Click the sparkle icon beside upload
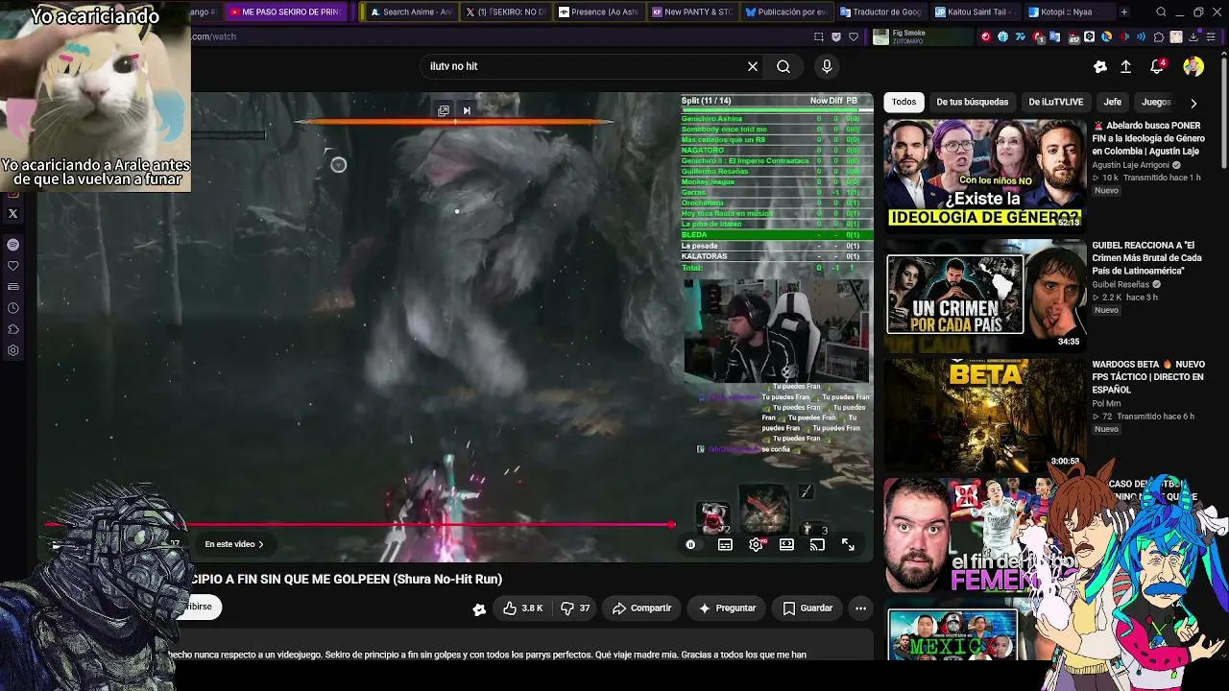 pos(1100,66)
